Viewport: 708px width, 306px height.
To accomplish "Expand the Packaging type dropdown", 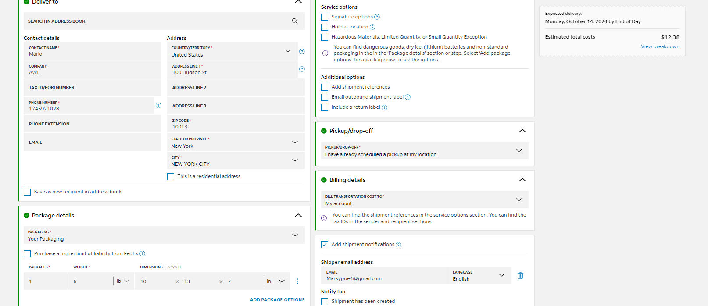I will pyautogui.click(x=164, y=235).
